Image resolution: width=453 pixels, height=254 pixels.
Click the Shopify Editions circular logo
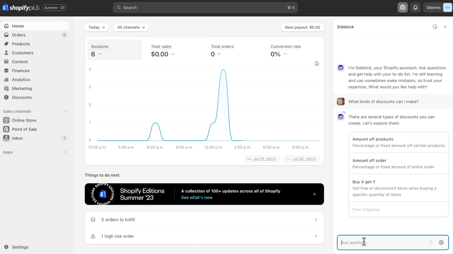103,194
